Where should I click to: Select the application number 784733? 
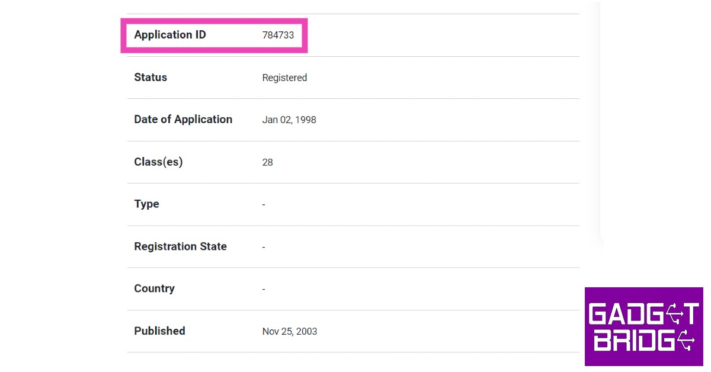click(278, 36)
